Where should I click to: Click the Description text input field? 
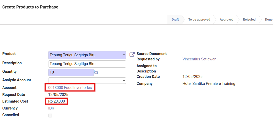point(87,64)
